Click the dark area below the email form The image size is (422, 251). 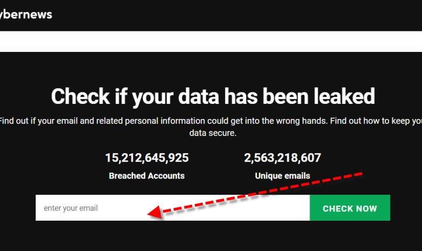211,237
